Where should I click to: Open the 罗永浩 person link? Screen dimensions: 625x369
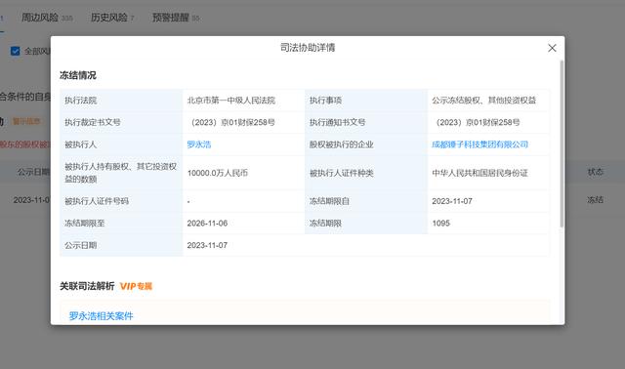click(x=199, y=144)
